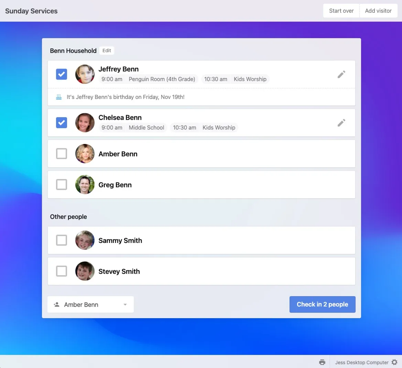Image resolution: width=402 pixels, height=368 pixels.
Task: Open printer settings icon in footer
Action: (322, 362)
